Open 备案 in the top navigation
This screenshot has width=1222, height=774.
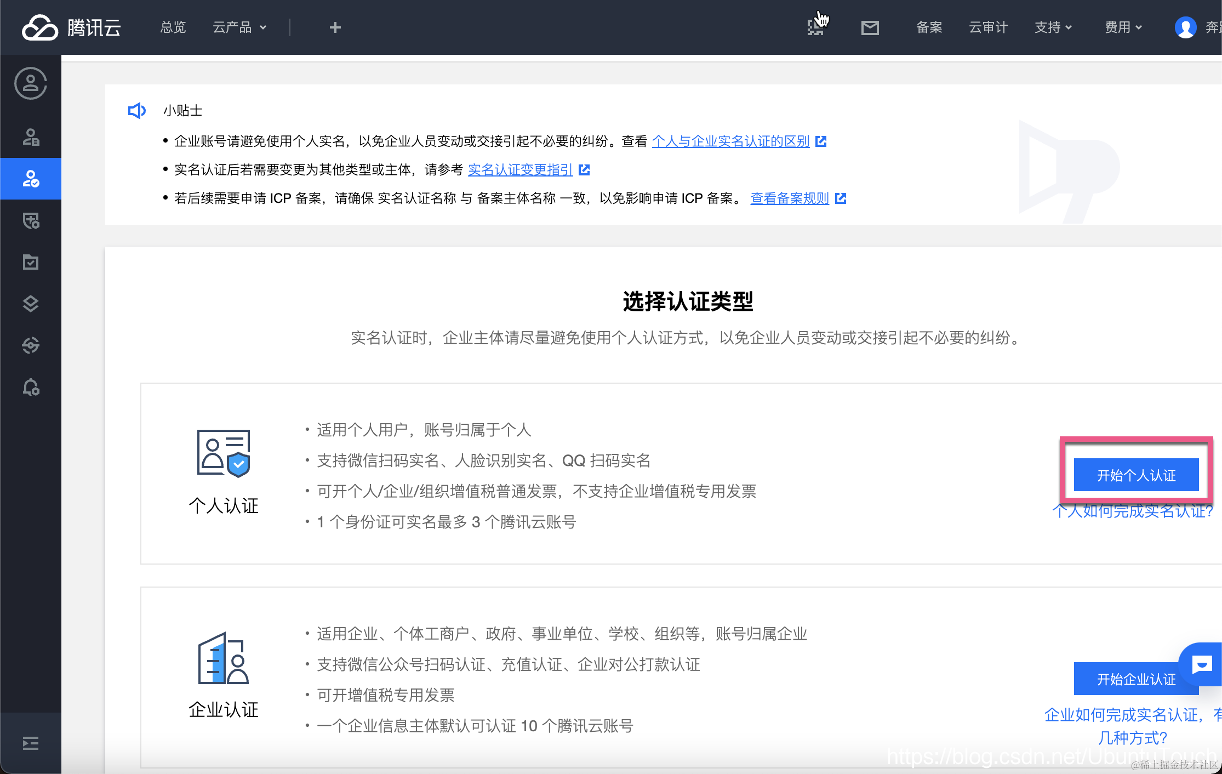coord(929,27)
